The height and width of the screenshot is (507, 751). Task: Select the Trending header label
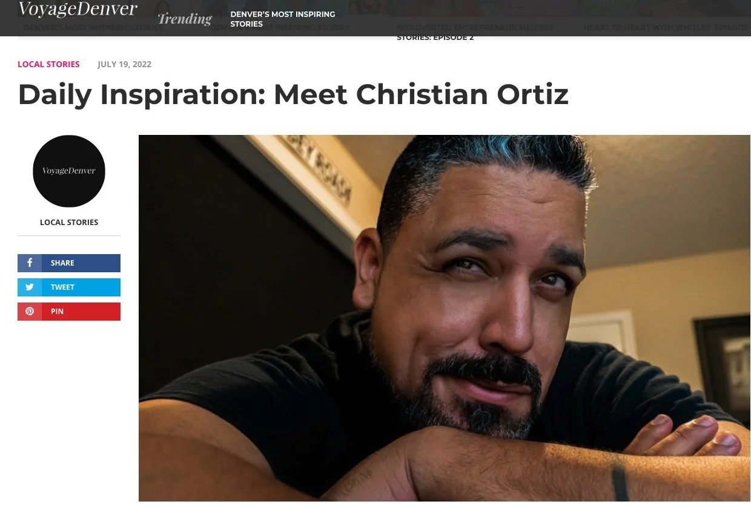point(185,19)
